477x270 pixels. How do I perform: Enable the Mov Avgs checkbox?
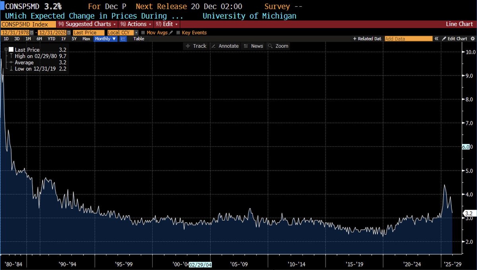(x=143, y=32)
